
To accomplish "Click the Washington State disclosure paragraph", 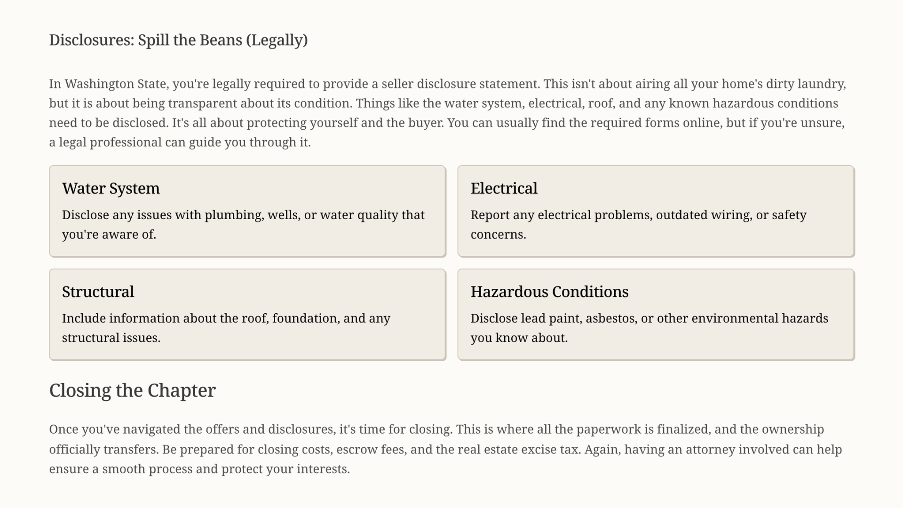I will 447,113.
